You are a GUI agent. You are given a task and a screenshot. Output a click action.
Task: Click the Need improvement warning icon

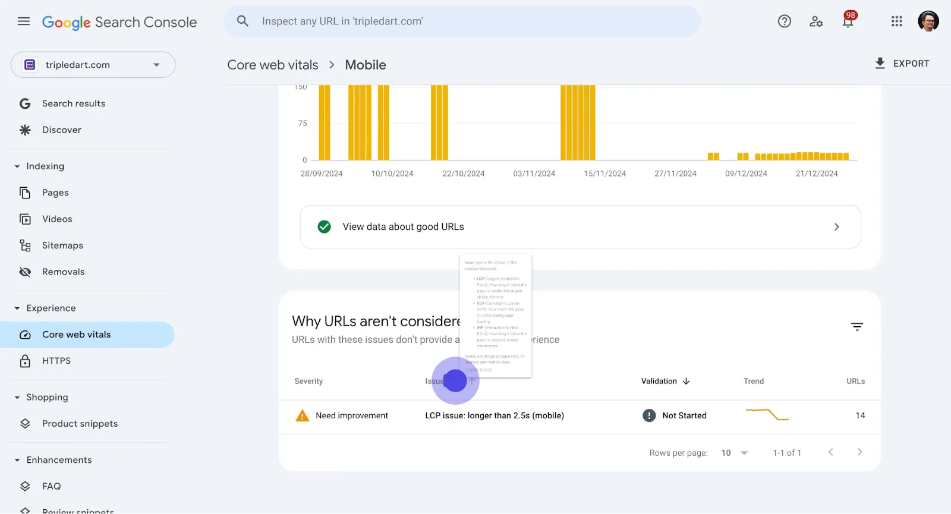[x=303, y=416]
